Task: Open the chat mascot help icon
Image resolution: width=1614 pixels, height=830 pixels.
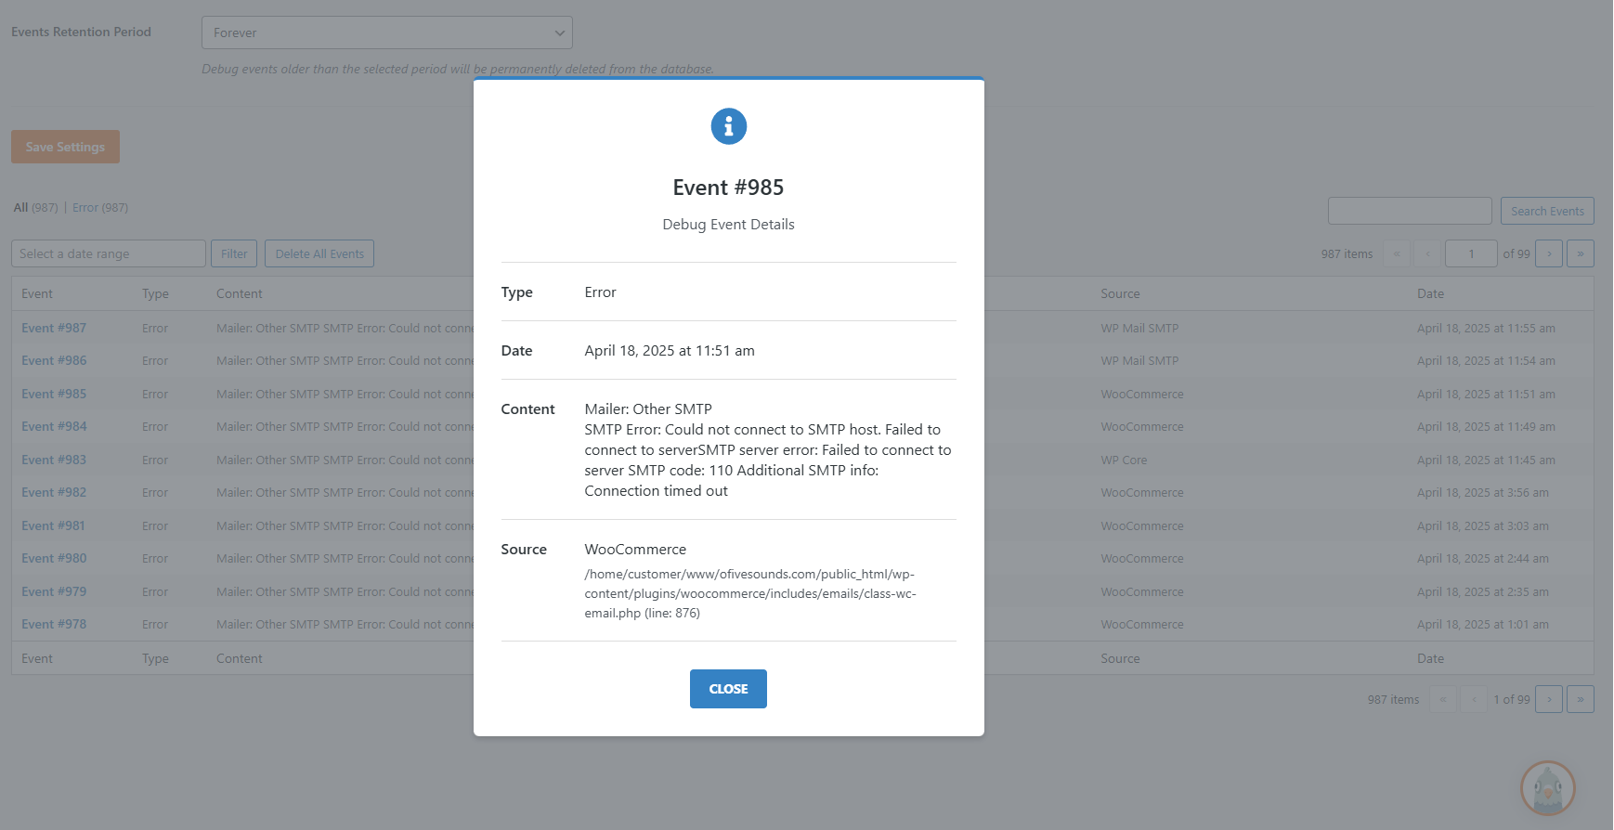Action: click(x=1547, y=788)
